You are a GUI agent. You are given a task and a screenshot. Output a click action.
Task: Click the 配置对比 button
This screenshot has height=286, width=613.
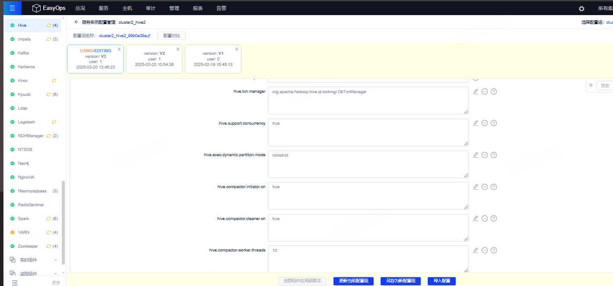tap(171, 35)
